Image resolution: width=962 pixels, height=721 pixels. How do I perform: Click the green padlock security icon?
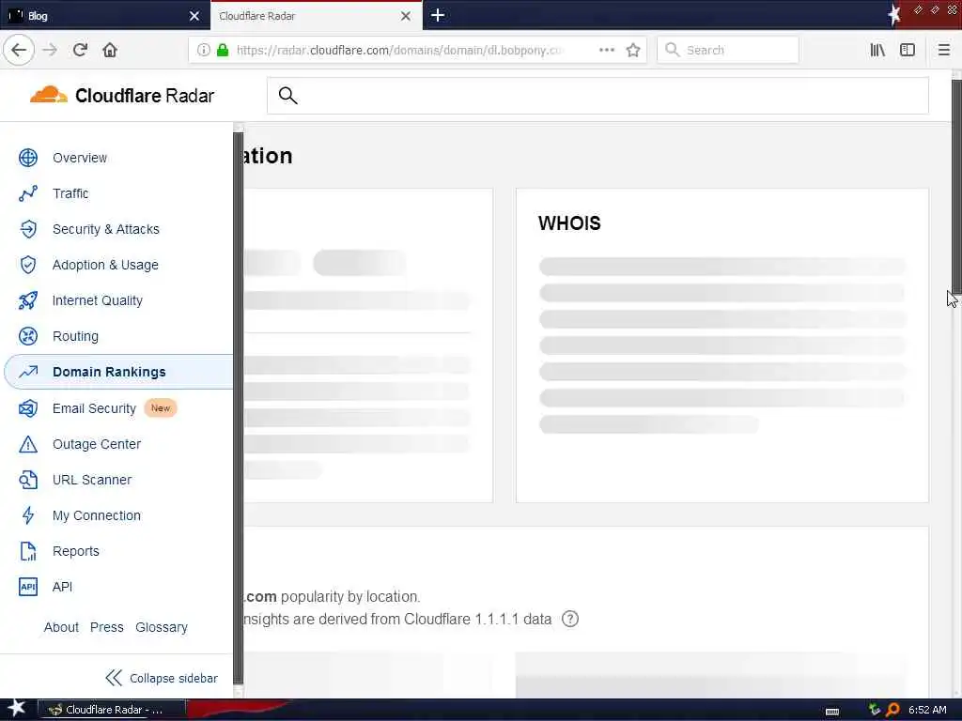coord(223,50)
